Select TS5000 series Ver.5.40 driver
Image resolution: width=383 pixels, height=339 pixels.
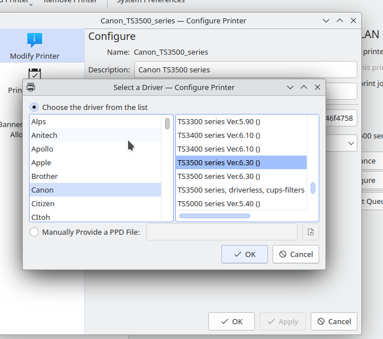tap(241, 204)
